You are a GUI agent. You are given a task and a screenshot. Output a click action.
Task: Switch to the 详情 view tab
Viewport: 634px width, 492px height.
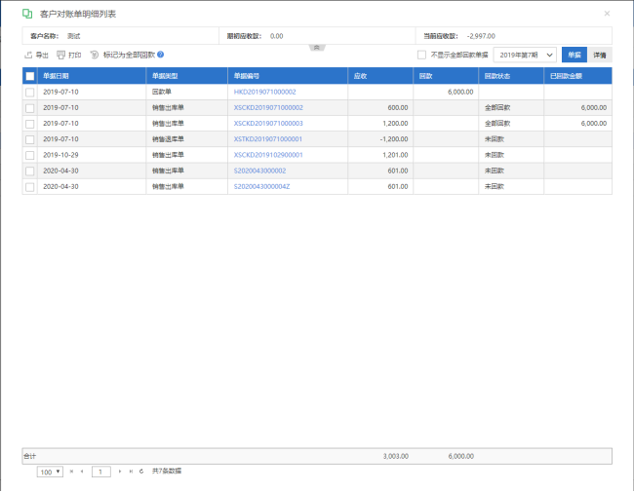click(600, 55)
